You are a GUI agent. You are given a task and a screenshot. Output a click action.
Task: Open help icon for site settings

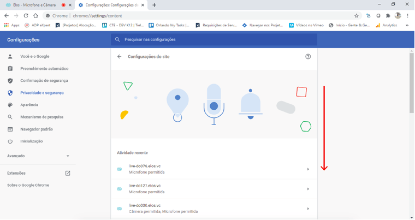tap(308, 57)
